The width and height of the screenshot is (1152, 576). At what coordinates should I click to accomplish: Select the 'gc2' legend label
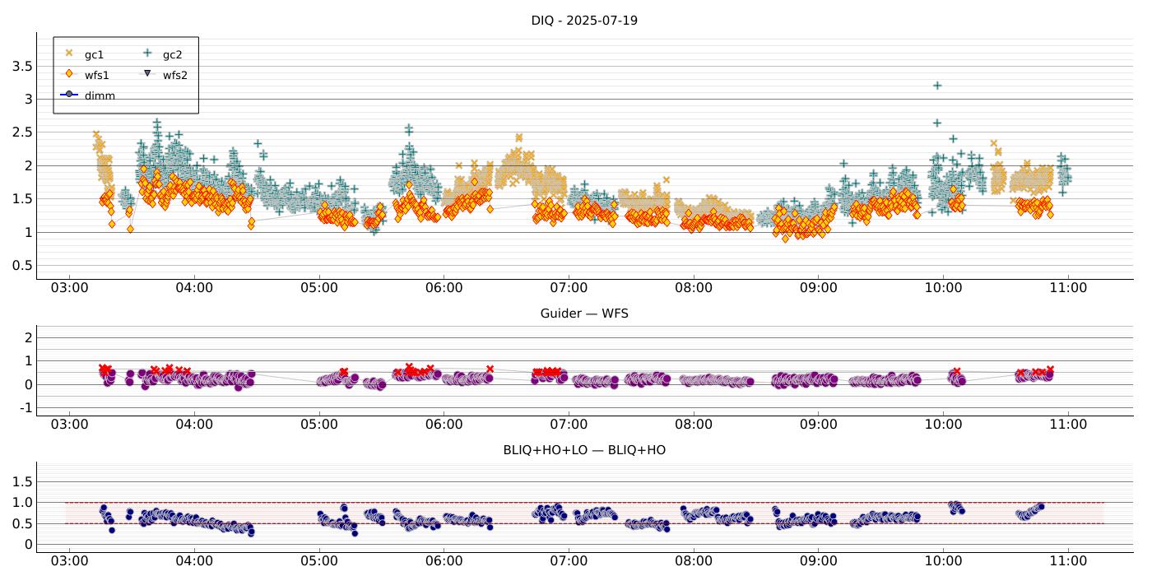(172, 54)
